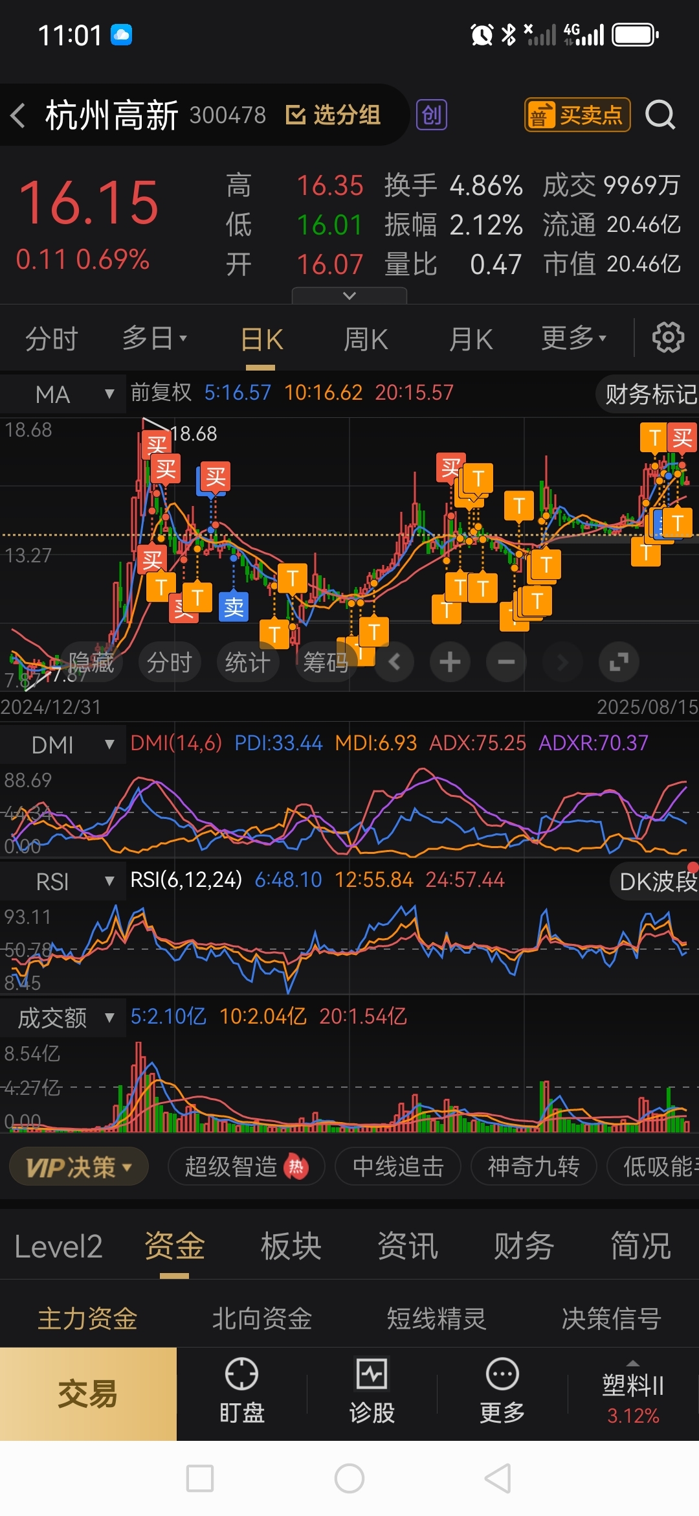Open the 筹码 chip distribution button

(x=326, y=662)
